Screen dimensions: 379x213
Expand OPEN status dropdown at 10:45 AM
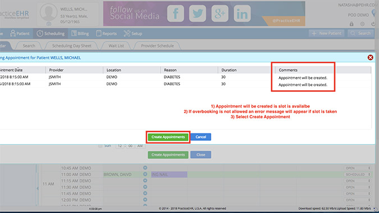(x=358, y=168)
